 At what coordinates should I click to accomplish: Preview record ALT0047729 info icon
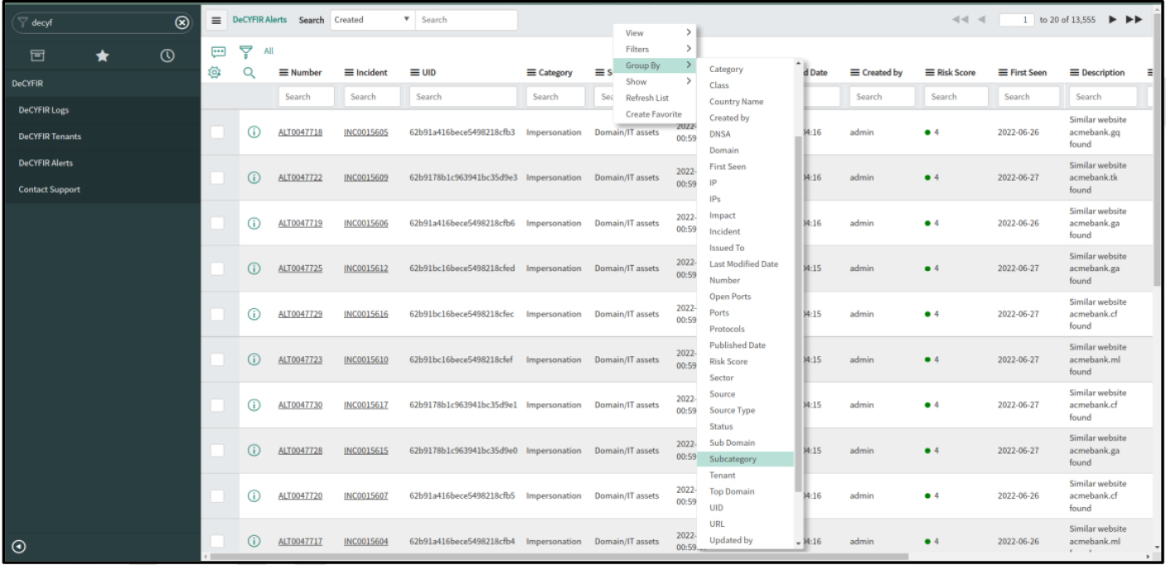pos(254,314)
